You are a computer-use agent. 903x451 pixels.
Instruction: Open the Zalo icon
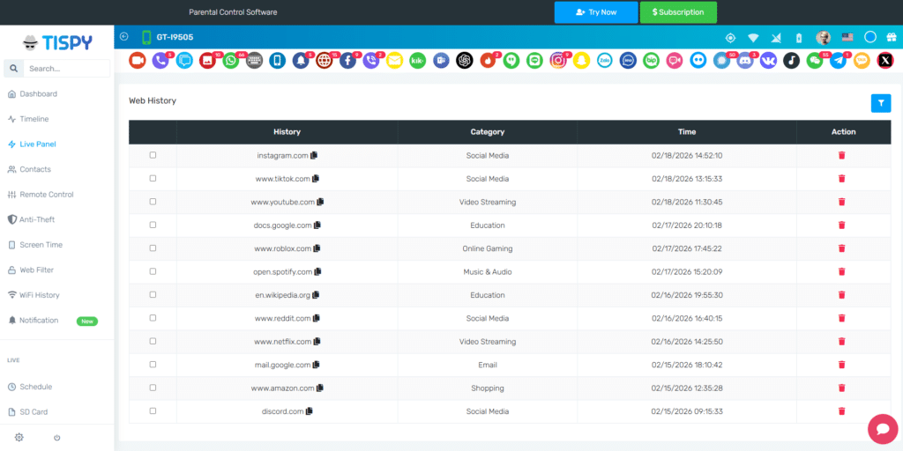[605, 60]
